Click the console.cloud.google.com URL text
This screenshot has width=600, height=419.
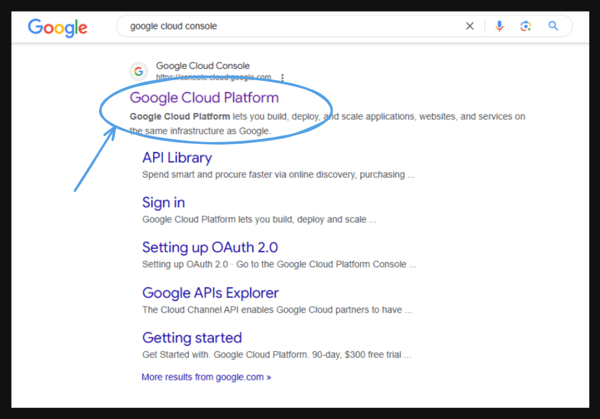pos(213,77)
